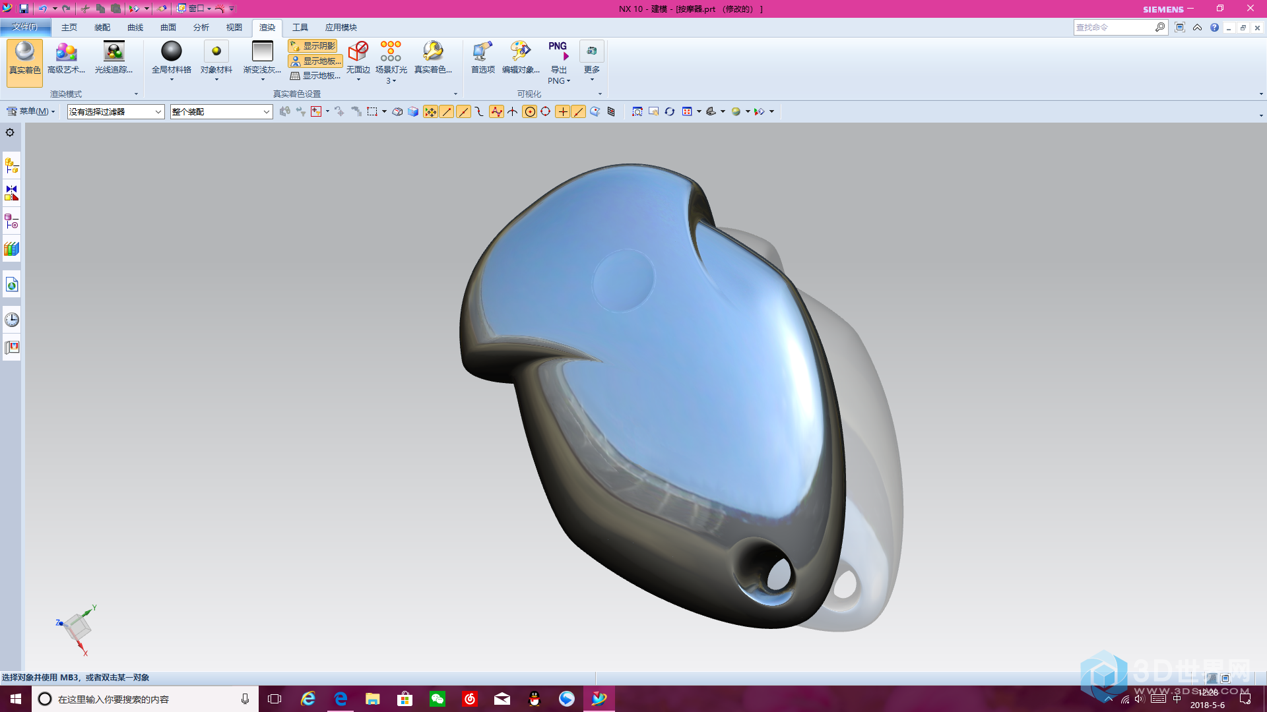
Task: Click the help question mark button
Action: 1214,27
